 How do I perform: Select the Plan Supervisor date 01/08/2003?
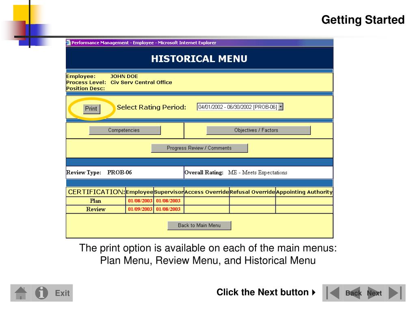168,201
